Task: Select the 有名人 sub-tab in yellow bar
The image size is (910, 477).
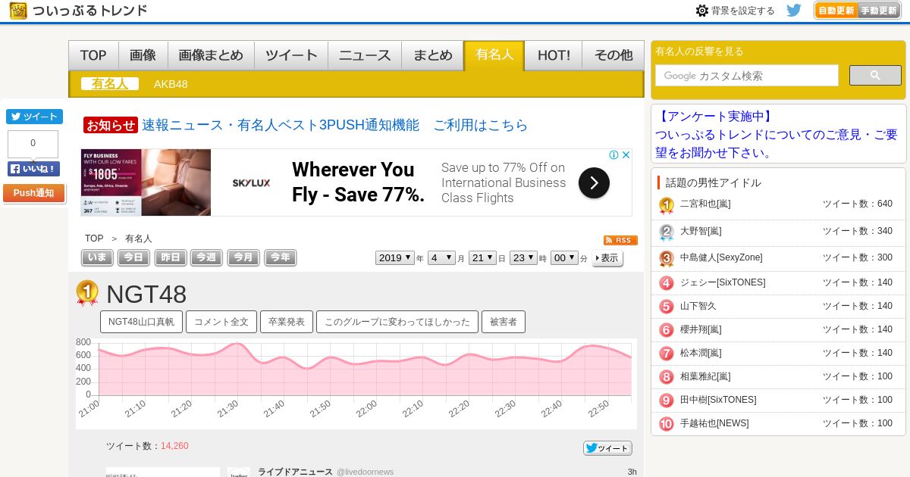Action: [x=110, y=84]
